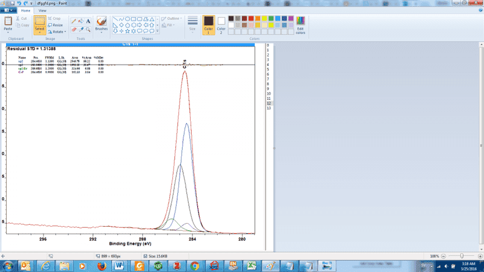Screen dimensions: 484x272
Task: Pick the red color swatch
Action: 251,19
